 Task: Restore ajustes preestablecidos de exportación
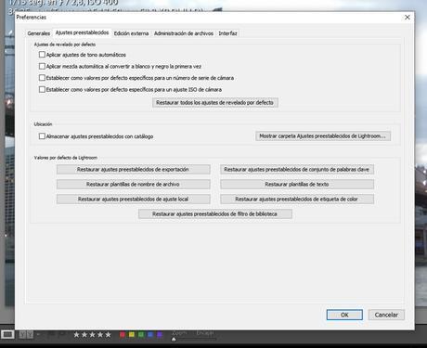pos(134,170)
